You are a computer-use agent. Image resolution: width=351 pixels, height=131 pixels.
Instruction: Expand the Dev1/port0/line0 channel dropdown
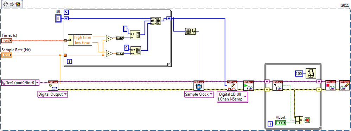click(20, 83)
